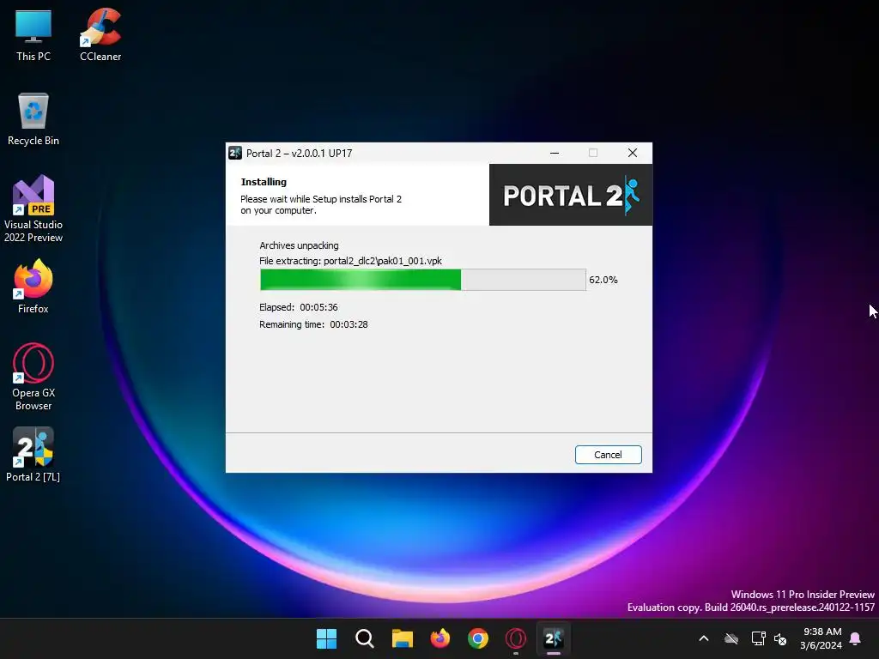Open File Explorer from the taskbar
879x659 pixels.
(403, 638)
